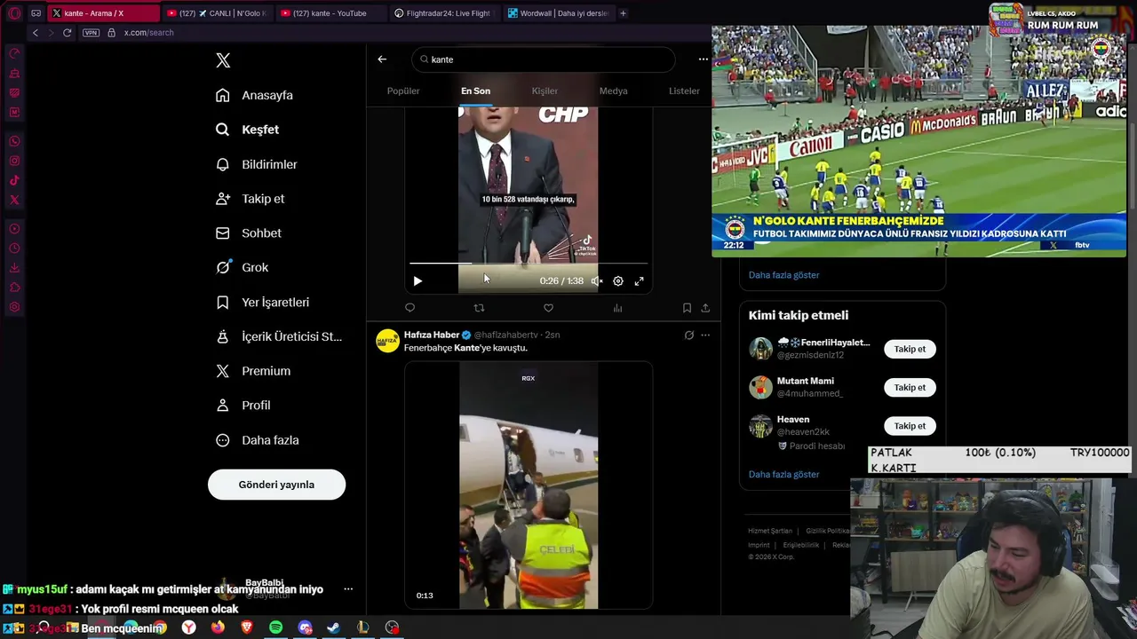Go back in the browser toolbar
1137x639 pixels.
[x=36, y=33]
